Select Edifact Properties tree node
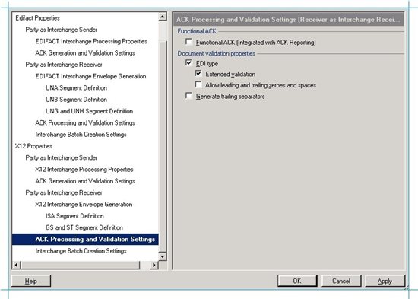This screenshot has width=418, height=299. click(x=37, y=18)
